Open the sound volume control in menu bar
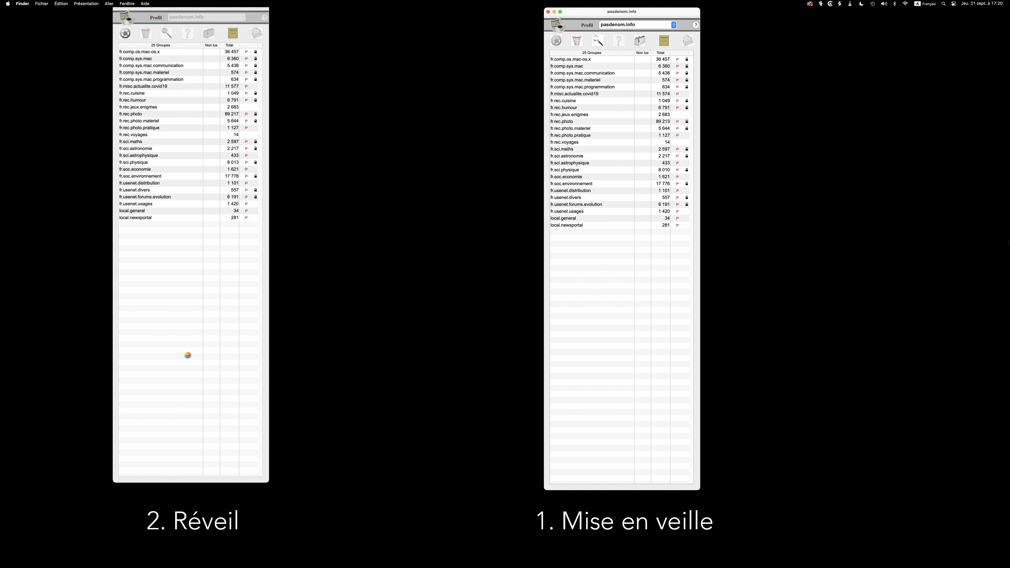 884,3
